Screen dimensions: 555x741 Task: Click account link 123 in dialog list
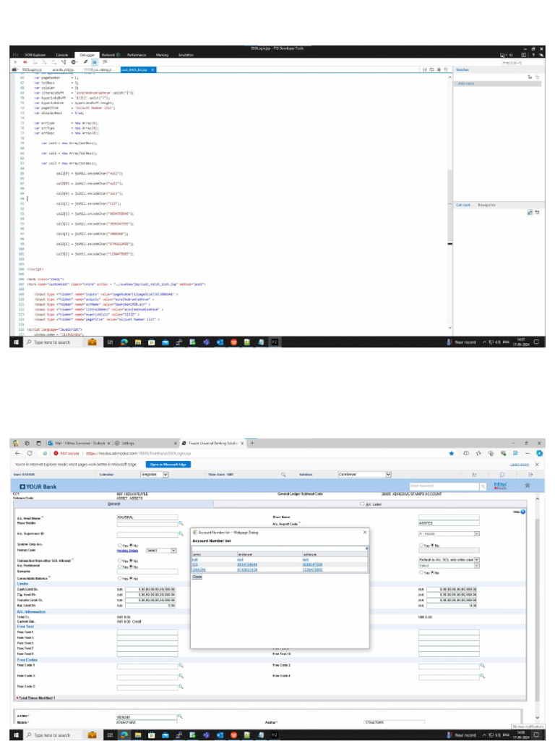(195, 564)
